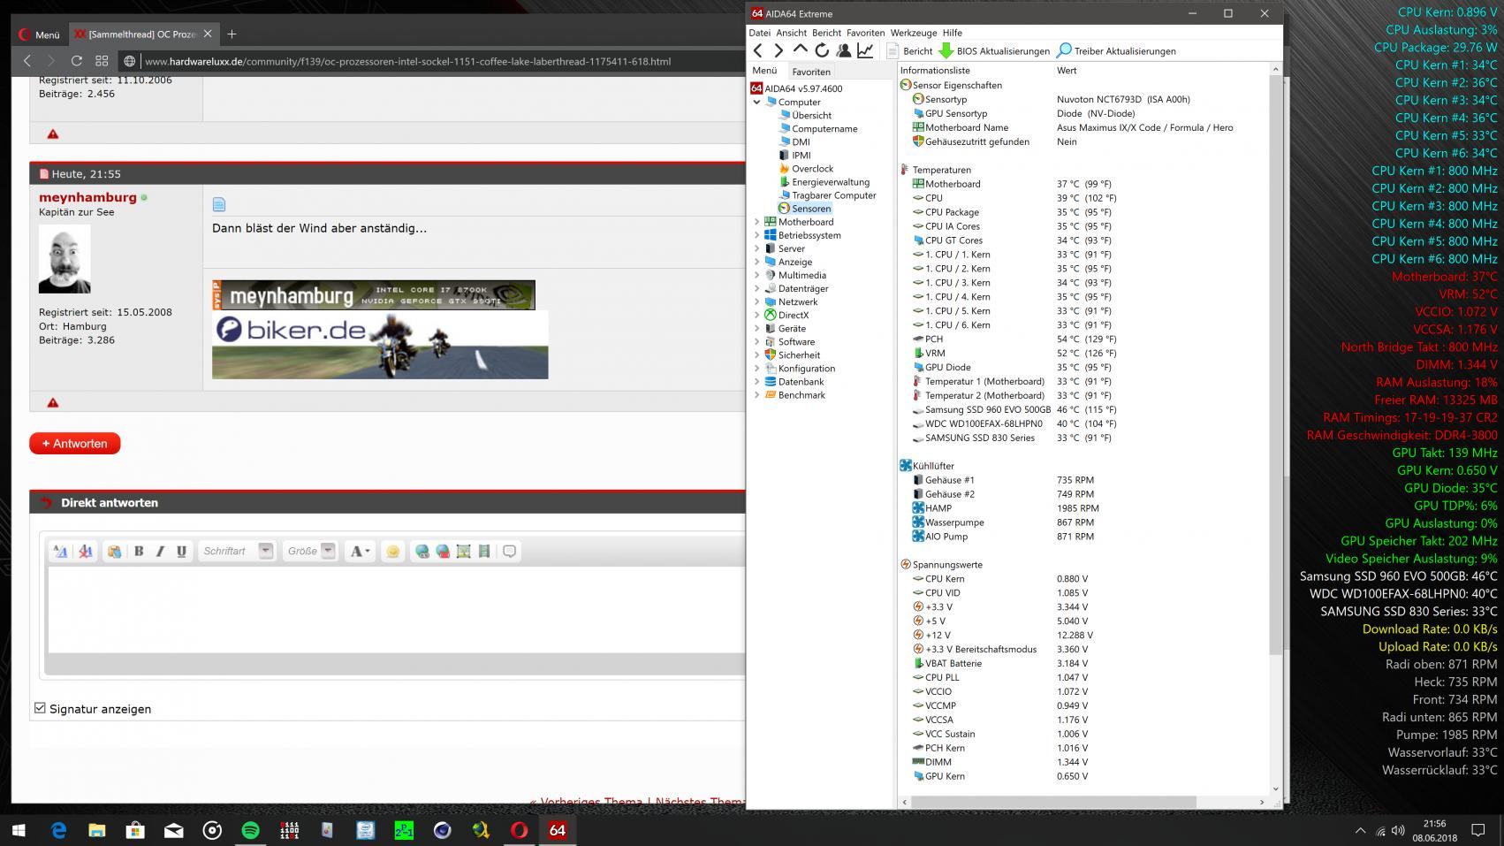Click insert link icon in reply editor

(x=422, y=551)
